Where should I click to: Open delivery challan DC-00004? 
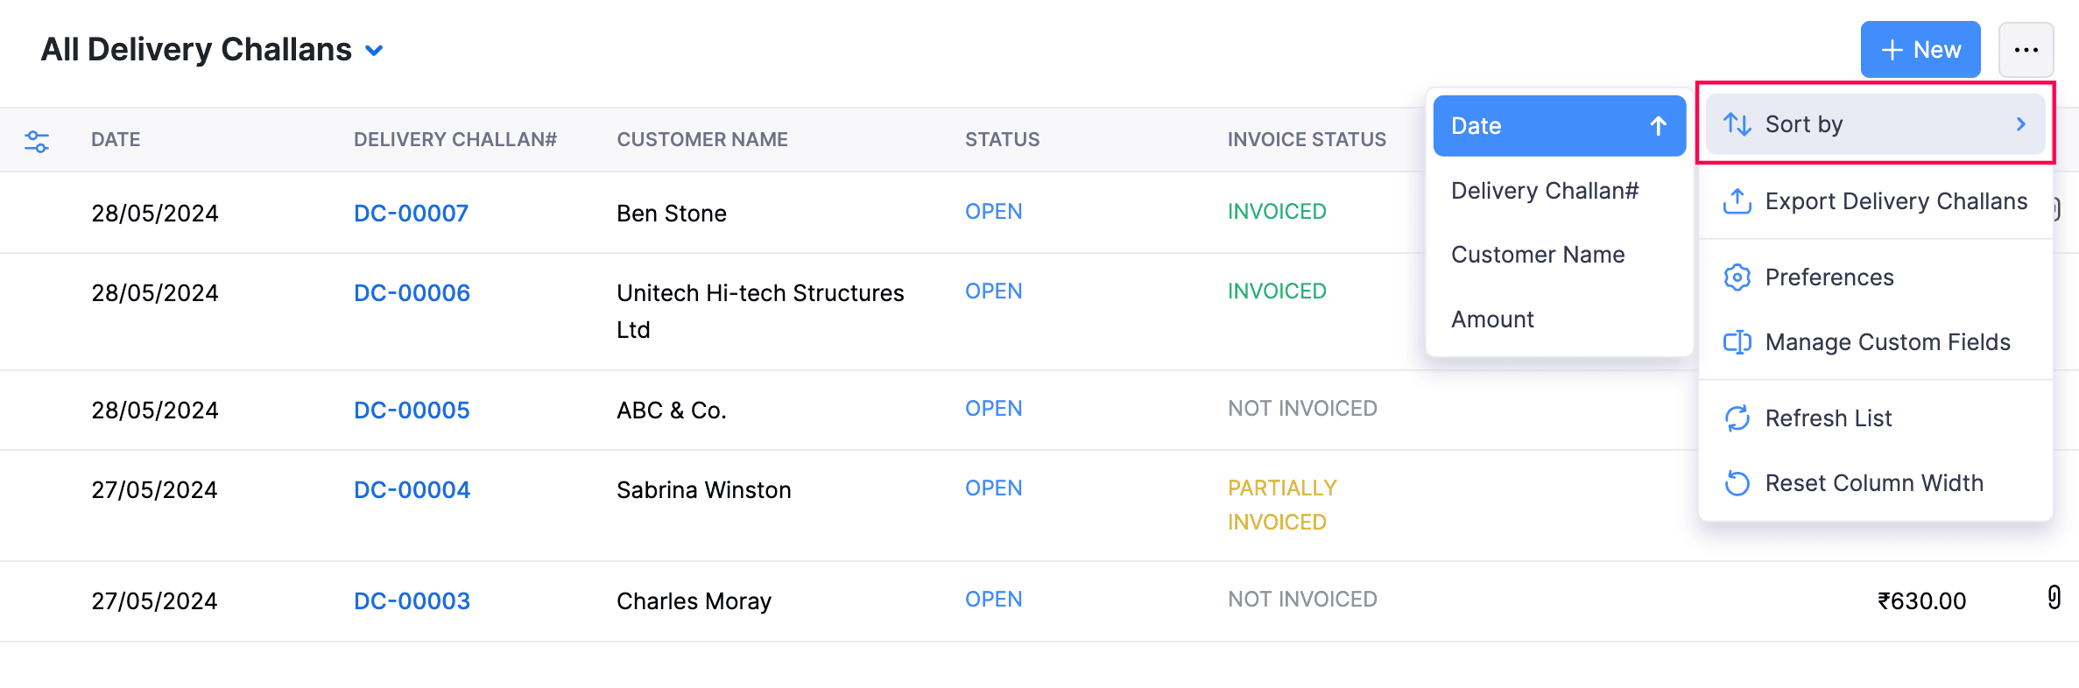point(412,489)
